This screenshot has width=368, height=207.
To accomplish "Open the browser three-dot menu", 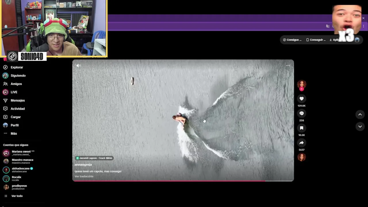I will pyautogui.click(x=363, y=26).
